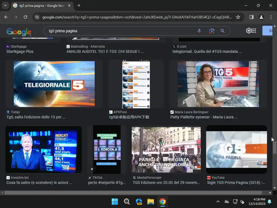The width and height of the screenshot is (277, 208).
Task: Open the Analisi Auditel TG1 e TG5 link
Action: coord(105,51)
